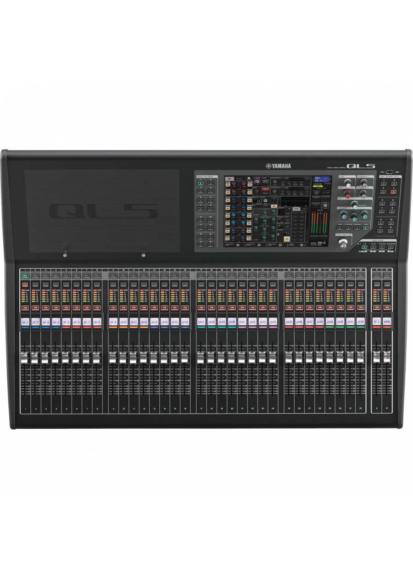Toggle the ON key for channel 9
This screenshot has height=579, width=413.
(x=113, y=307)
